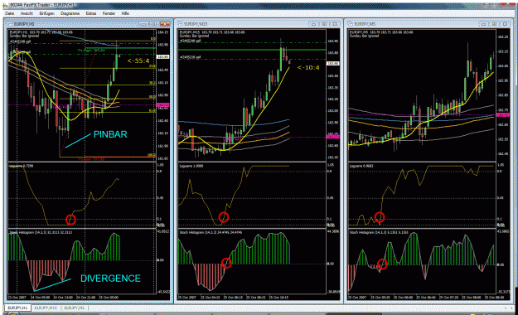Click the Stoch Histogram label in M15 chart

(x=211, y=232)
